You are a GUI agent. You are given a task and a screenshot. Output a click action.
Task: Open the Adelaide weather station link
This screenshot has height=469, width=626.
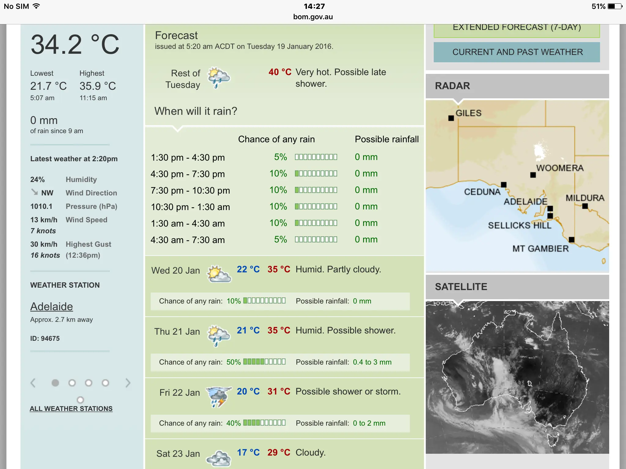coord(51,306)
